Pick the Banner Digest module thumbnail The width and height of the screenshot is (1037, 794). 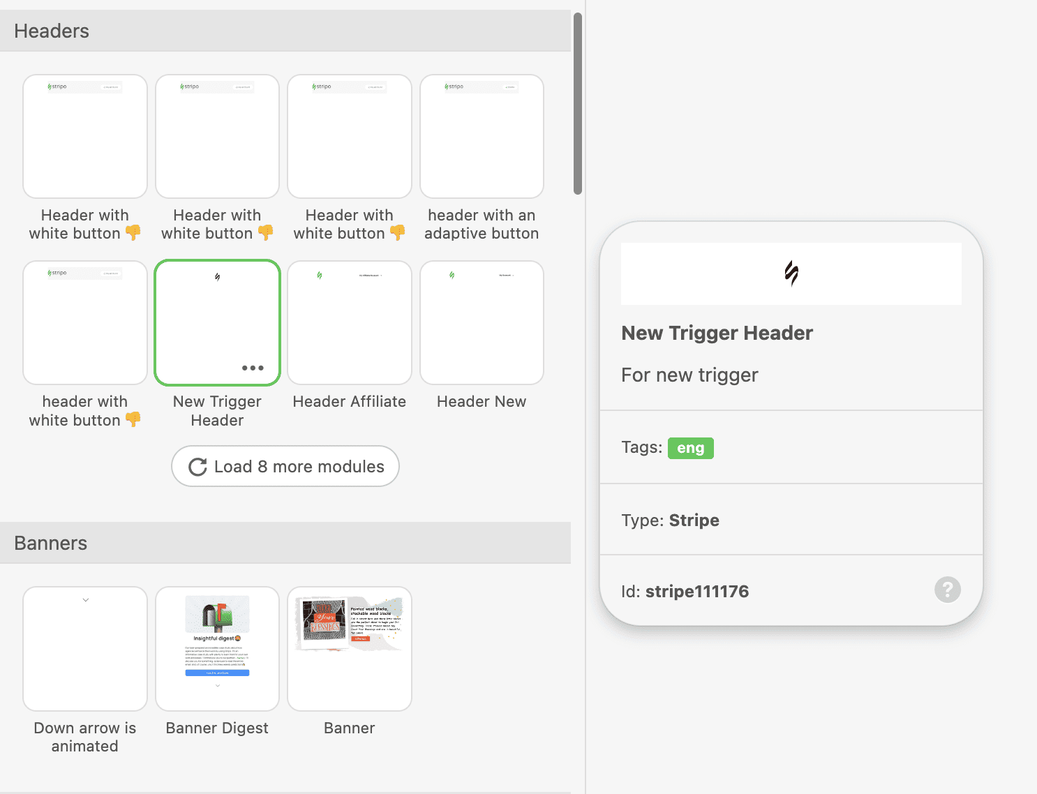pos(217,648)
